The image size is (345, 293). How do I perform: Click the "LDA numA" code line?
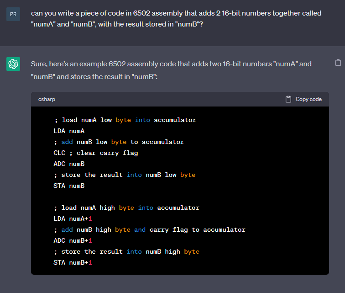click(69, 131)
